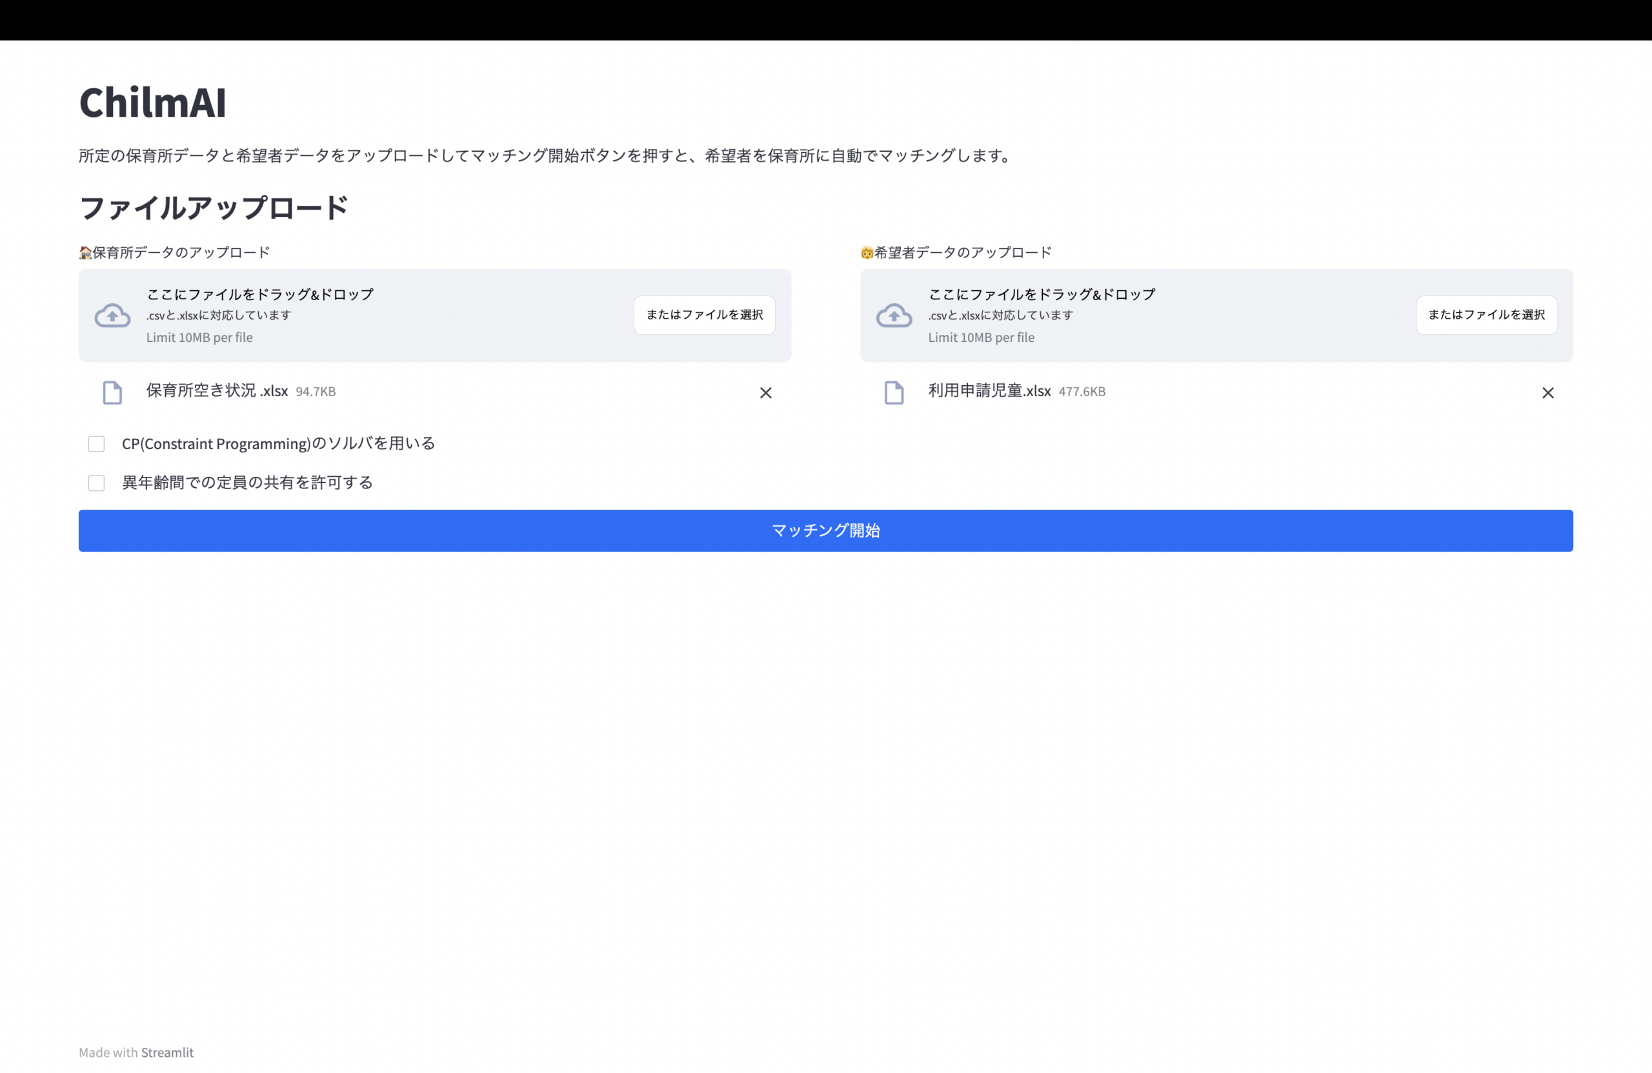1652x1073 pixels.
Task: Start matching with マッチング開始 button
Action: point(826,531)
